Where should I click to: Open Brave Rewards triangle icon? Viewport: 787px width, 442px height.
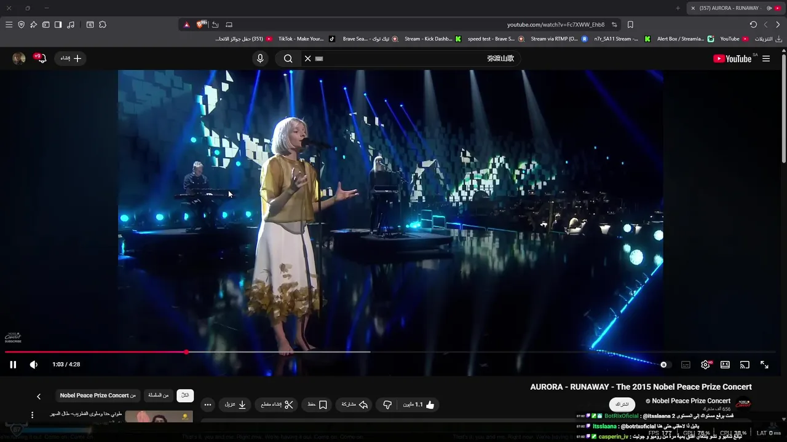pos(186,25)
